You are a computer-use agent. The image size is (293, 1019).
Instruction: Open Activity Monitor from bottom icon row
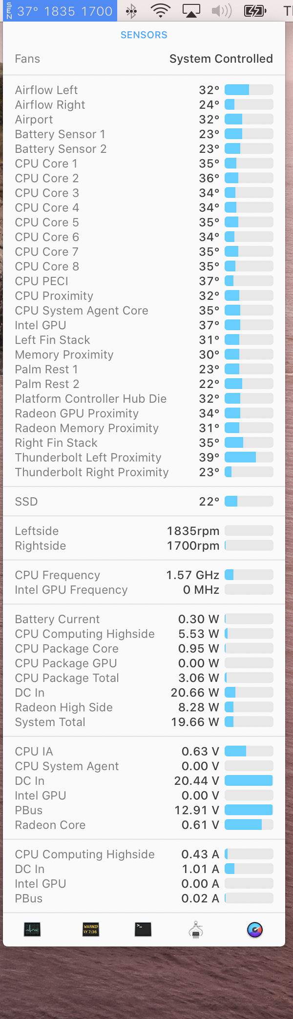pos(32,929)
